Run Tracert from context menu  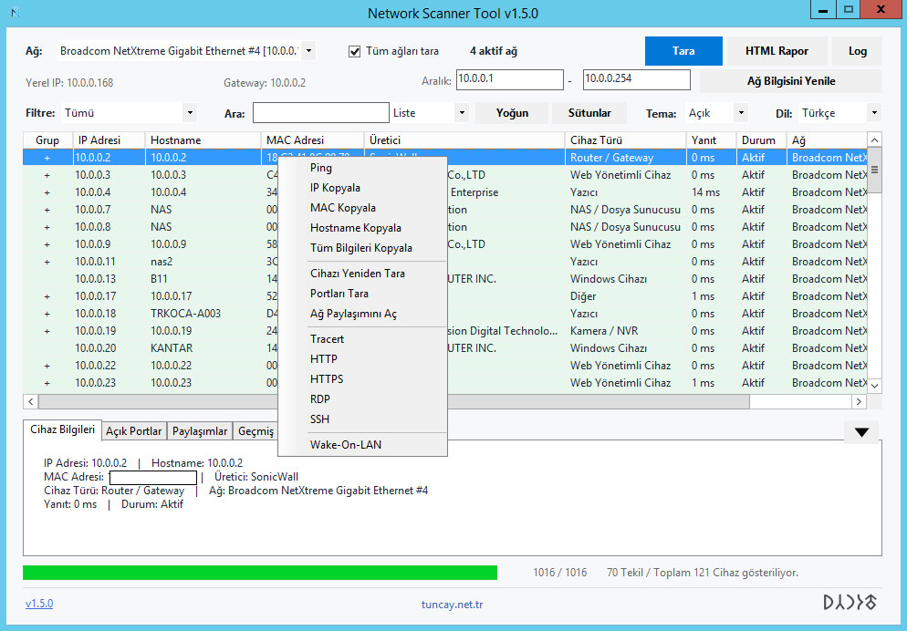[362, 339]
